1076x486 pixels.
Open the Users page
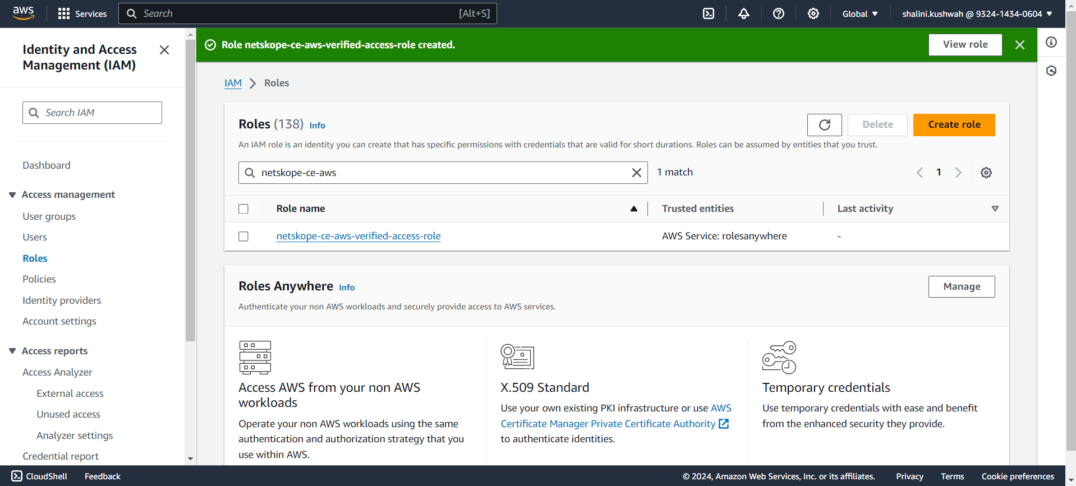[x=35, y=237]
